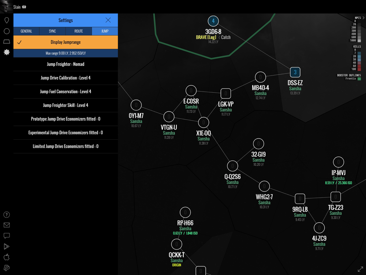Change Jump Fuel Conservation level setting

click(66, 92)
